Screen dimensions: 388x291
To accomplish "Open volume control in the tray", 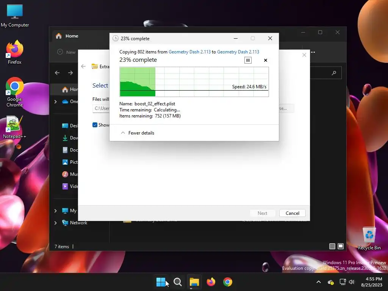I will [x=351, y=282].
